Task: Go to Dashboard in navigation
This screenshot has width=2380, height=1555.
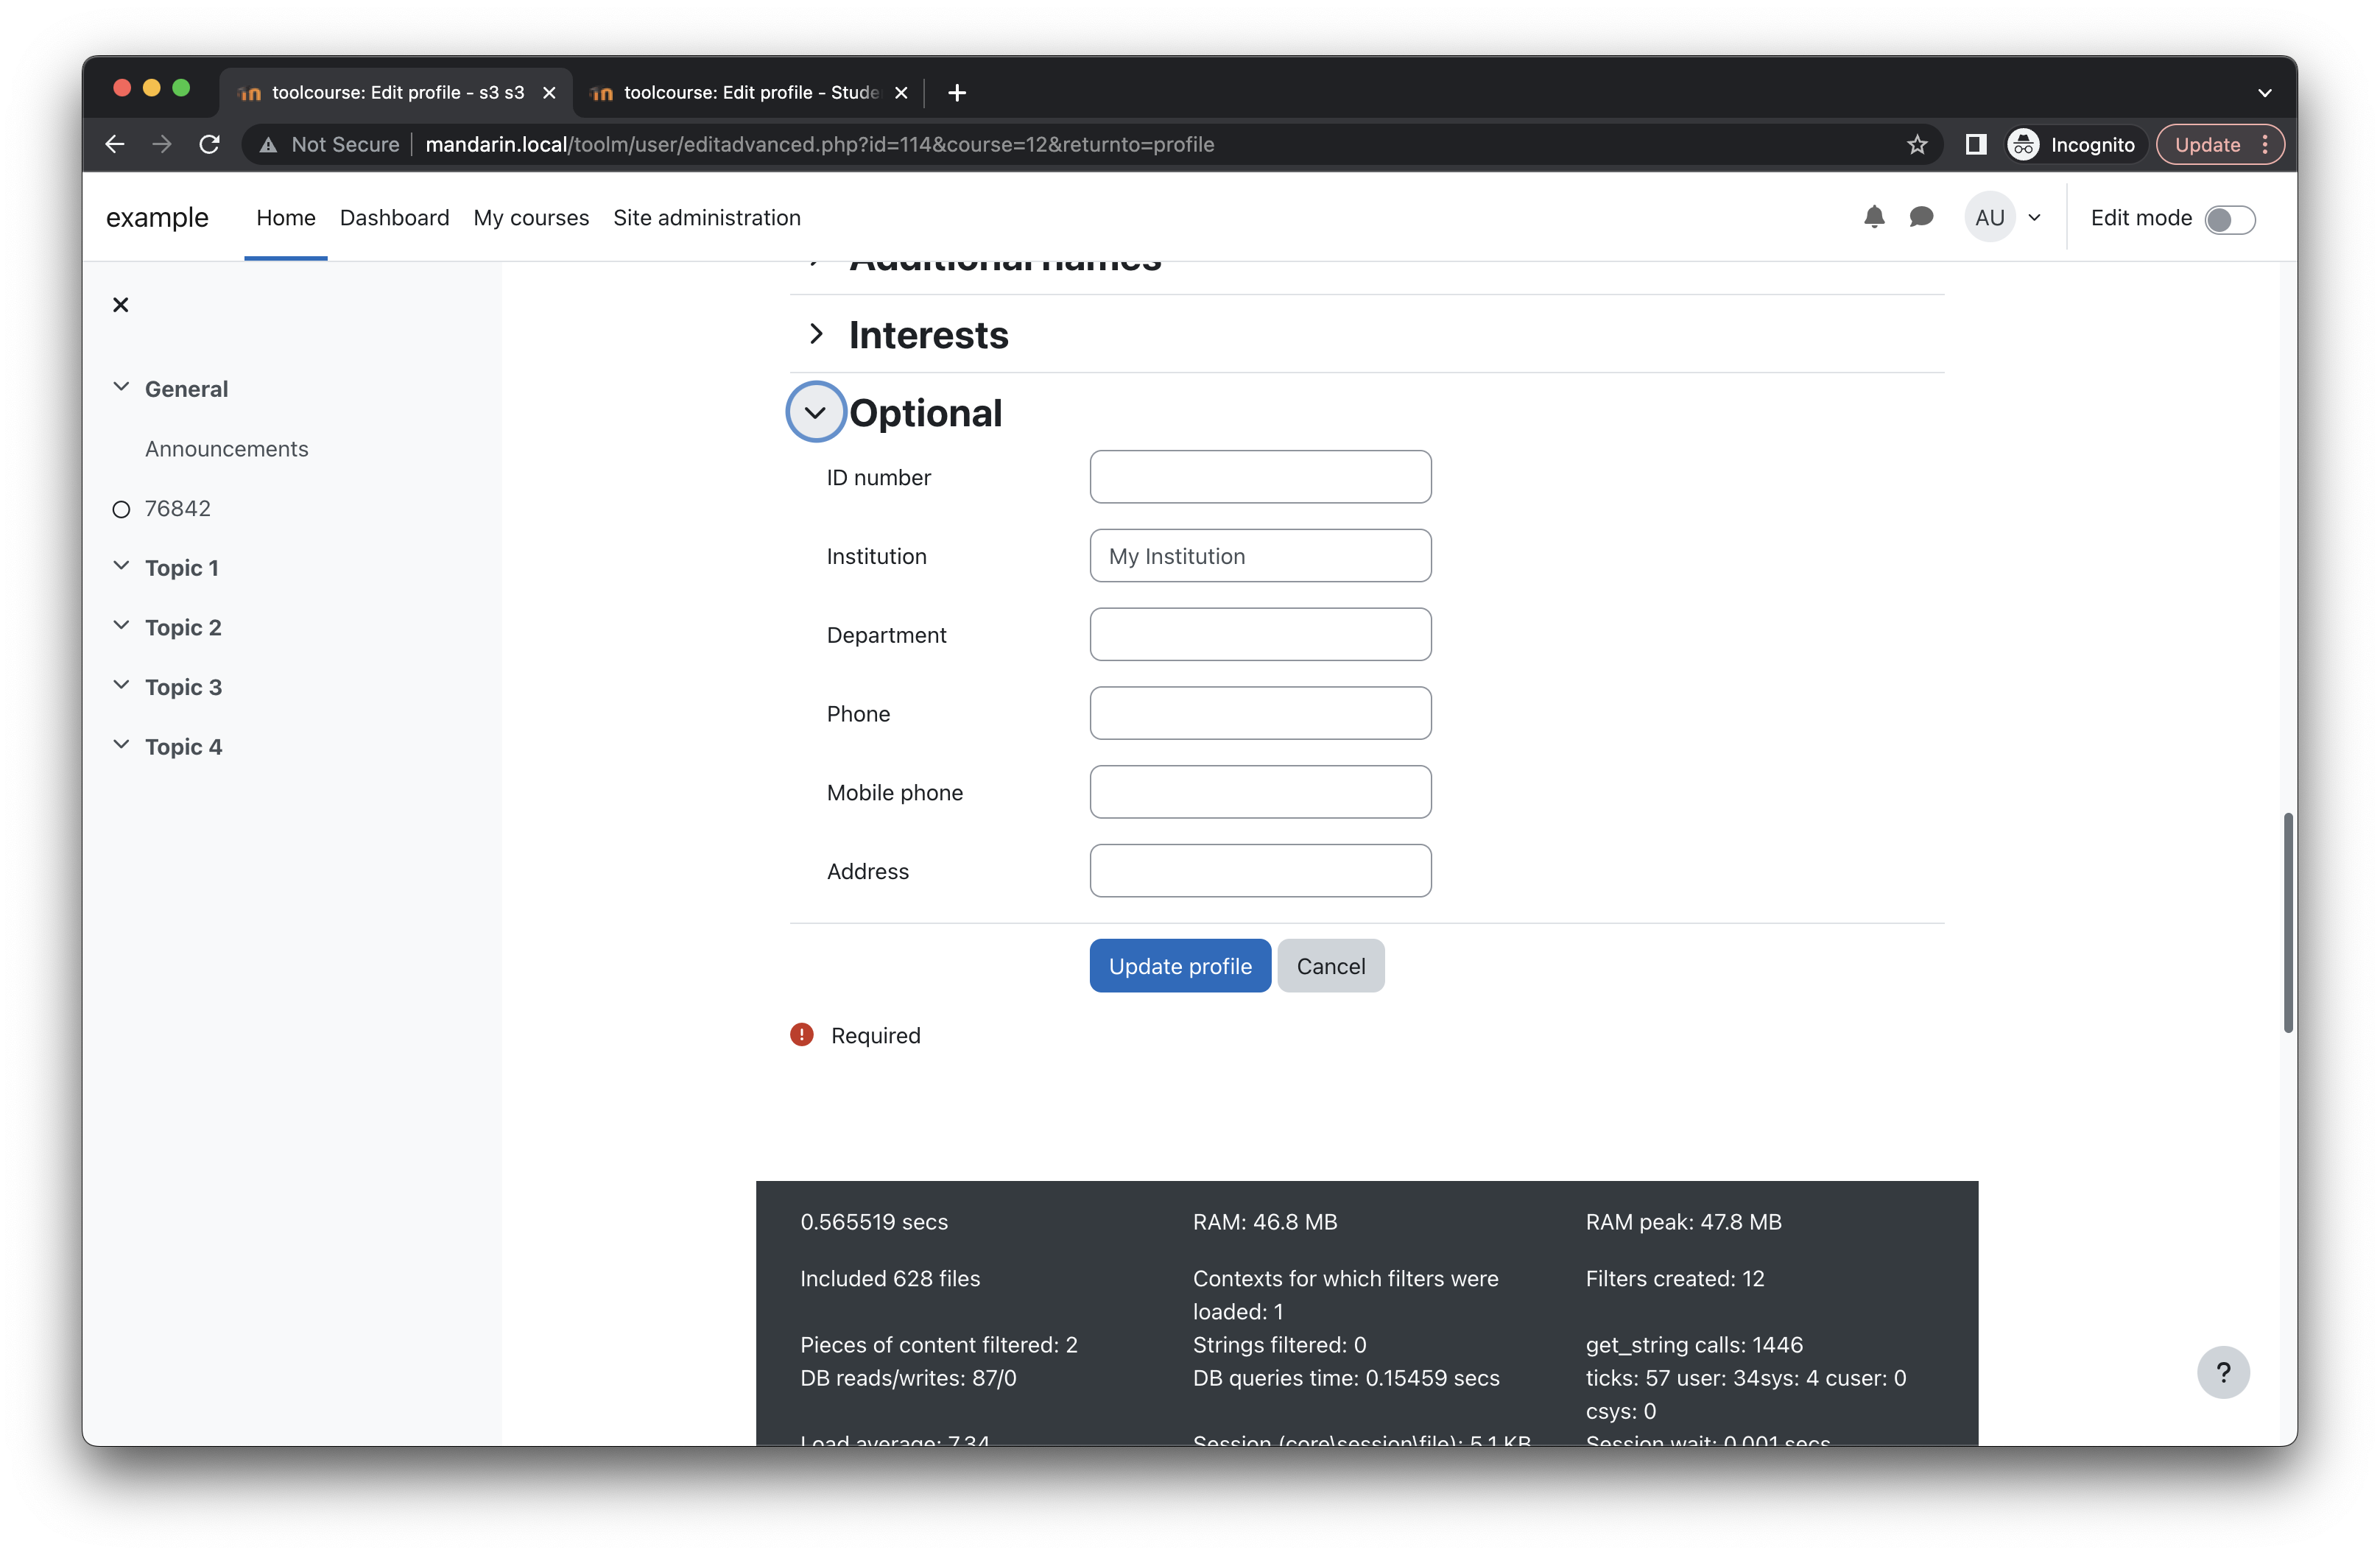Action: point(394,217)
